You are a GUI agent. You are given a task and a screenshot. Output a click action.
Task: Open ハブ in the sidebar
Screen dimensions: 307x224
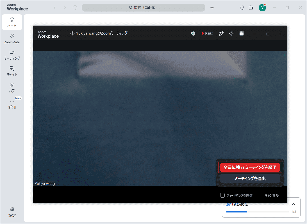[12, 87]
